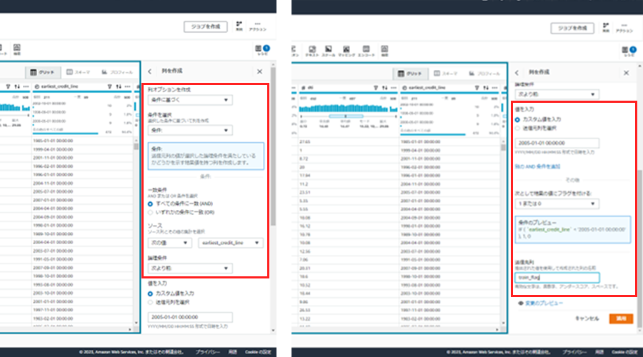Open more-options dots on left window earliest_credit_line column
Viewport: 643px width, 357px height.
click(x=128, y=86)
